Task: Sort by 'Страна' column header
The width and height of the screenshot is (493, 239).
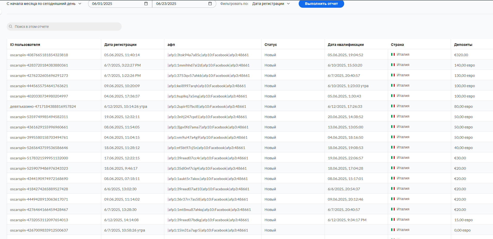Action: [397, 45]
